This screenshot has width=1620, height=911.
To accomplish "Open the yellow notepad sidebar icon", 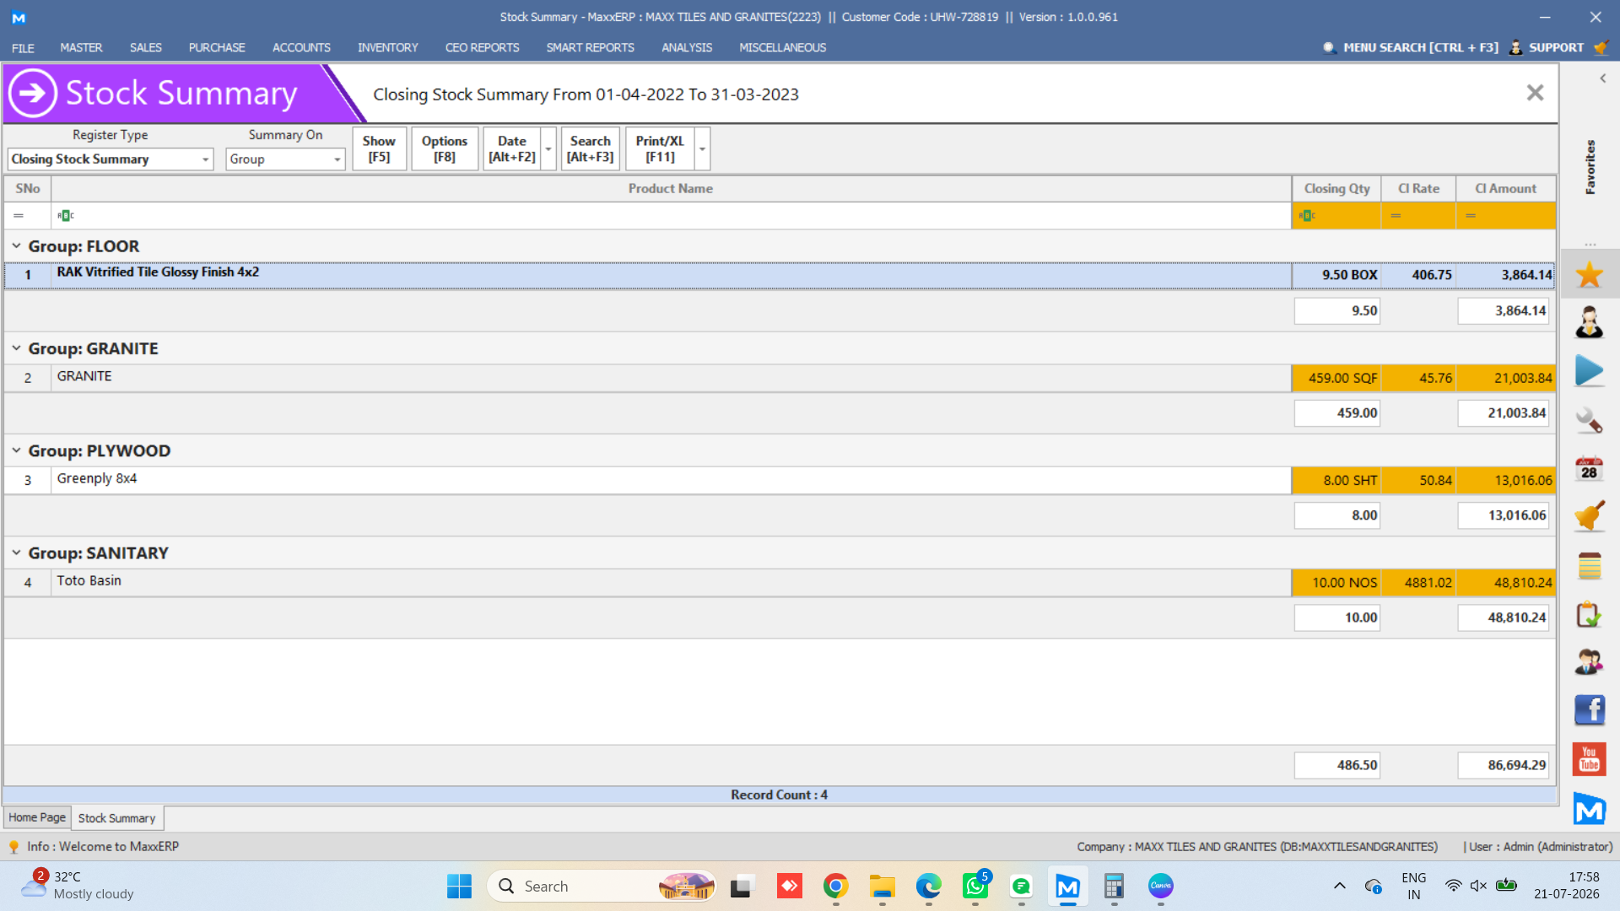I will coord(1590,566).
